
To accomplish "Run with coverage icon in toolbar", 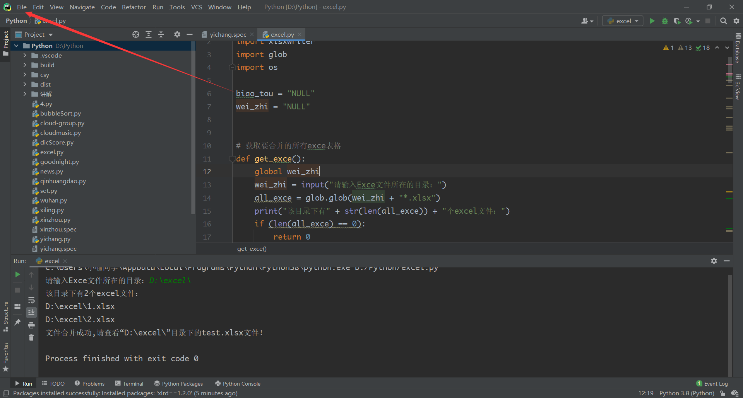I will click(x=676, y=21).
